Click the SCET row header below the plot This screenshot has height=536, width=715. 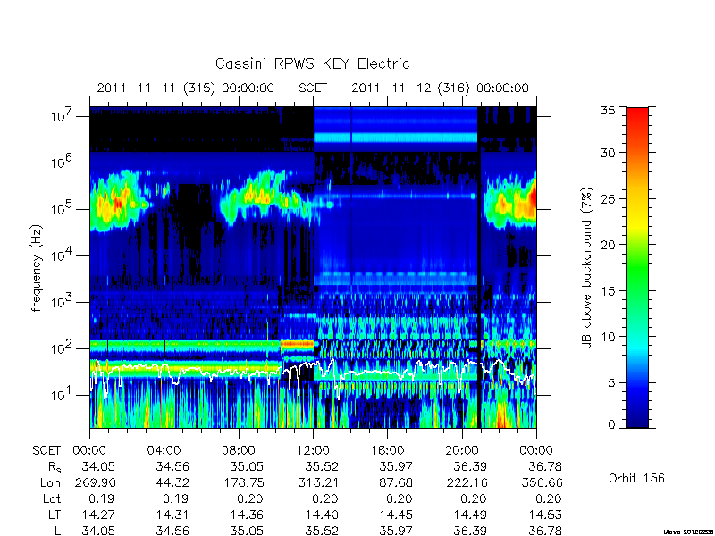tap(46, 450)
